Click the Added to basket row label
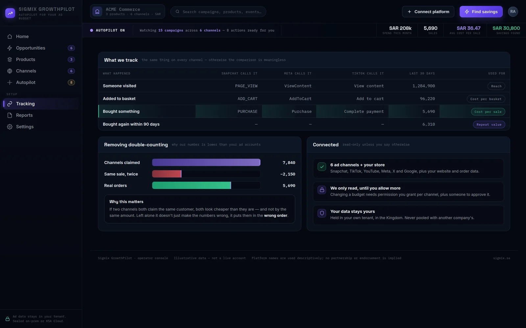The image size is (526, 328). tap(119, 99)
